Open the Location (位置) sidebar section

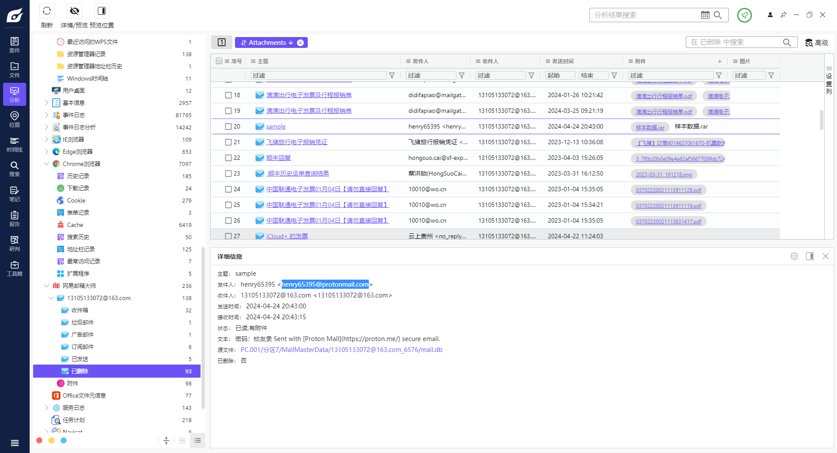click(14, 119)
